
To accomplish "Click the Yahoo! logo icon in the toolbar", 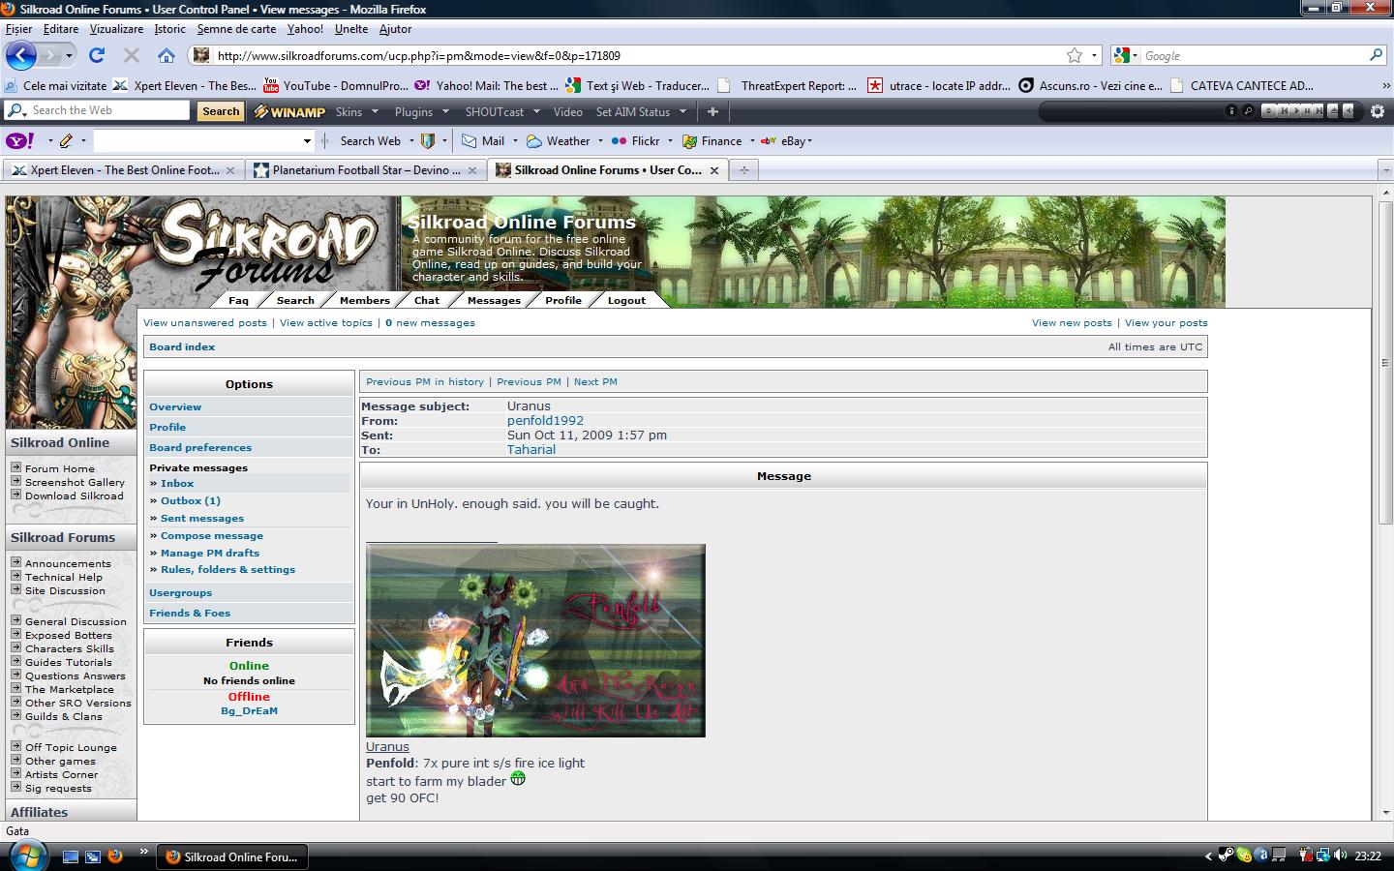I will pyautogui.click(x=19, y=141).
